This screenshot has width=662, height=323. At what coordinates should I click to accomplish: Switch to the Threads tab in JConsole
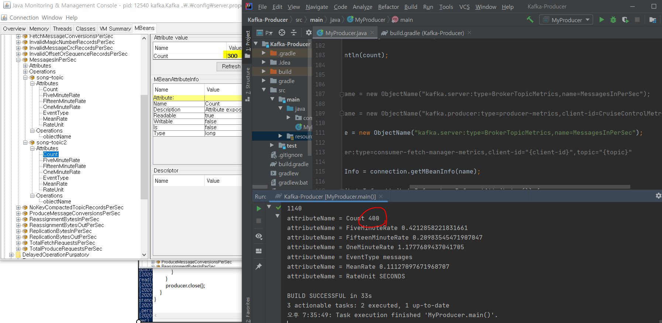point(62,28)
